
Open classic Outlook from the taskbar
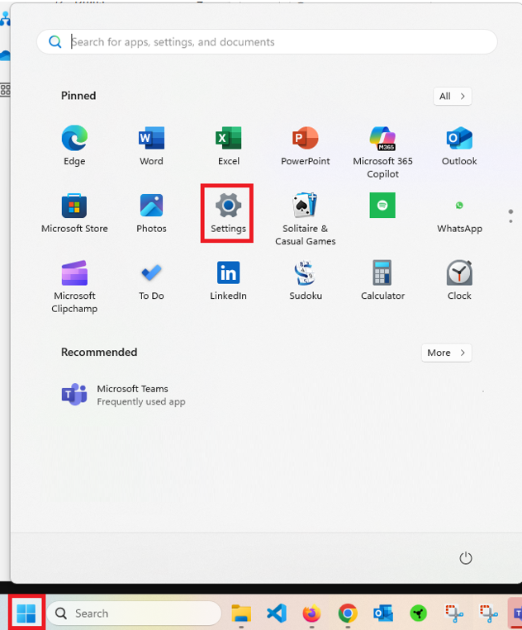tap(383, 613)
